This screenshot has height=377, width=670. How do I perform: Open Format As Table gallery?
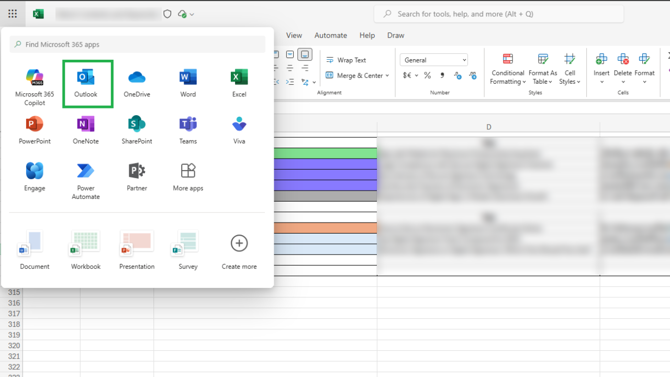coord(543,69)
